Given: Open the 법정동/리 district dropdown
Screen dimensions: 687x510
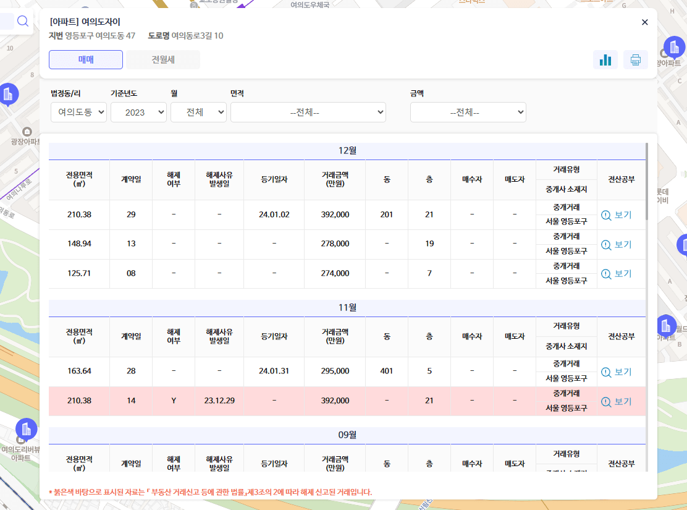Looking at the screenshot, I should pyautogui.click(x=78, y=112).
